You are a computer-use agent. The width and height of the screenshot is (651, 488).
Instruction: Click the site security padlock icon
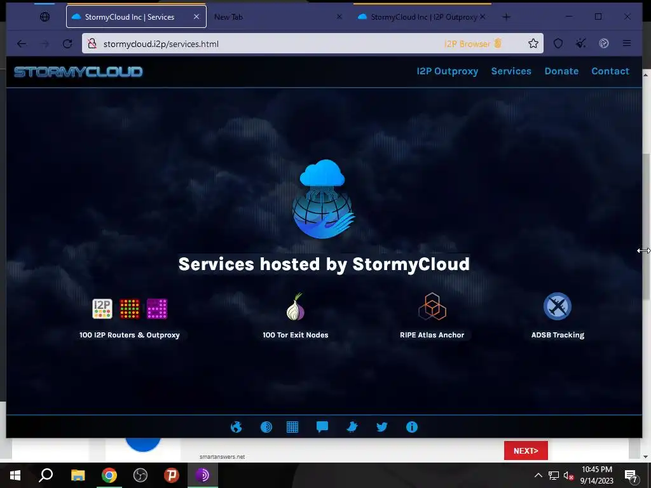(x=92, y=44)
